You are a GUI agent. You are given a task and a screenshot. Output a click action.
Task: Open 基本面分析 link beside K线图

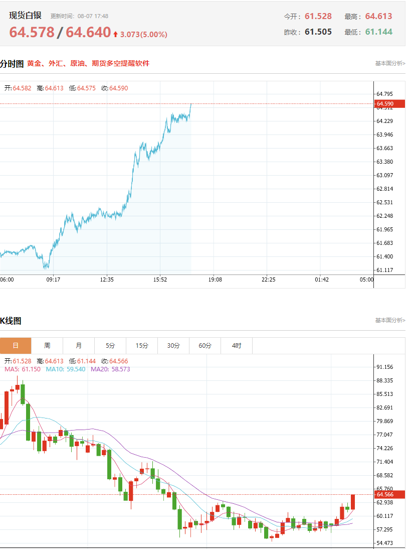[x=390, y=320]
